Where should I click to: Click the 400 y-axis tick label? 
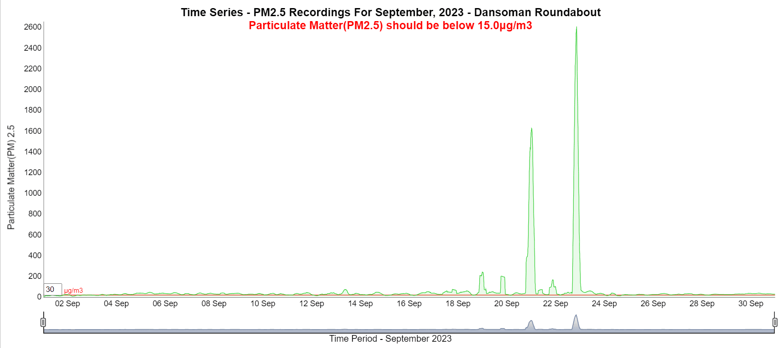[35, 255]
